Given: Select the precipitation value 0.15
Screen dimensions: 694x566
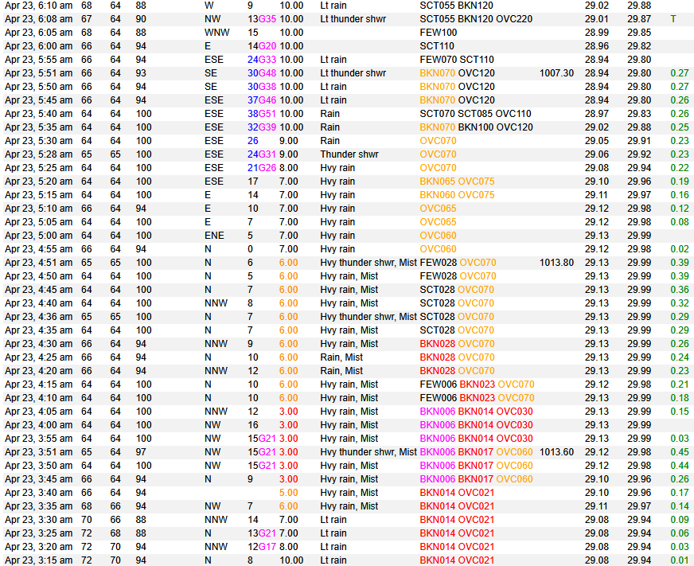Looking at the screenshot, I should [680, 411].
